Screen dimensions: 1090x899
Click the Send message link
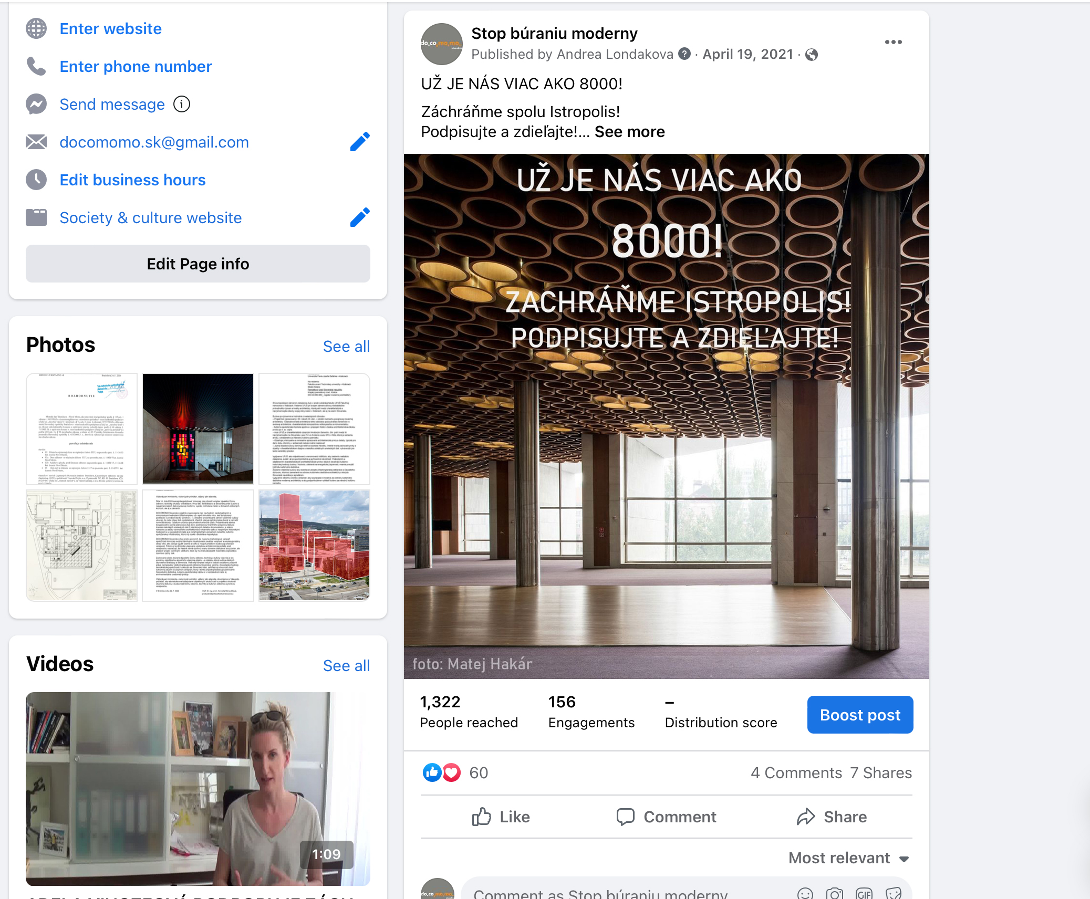click(x=112, y=104)
